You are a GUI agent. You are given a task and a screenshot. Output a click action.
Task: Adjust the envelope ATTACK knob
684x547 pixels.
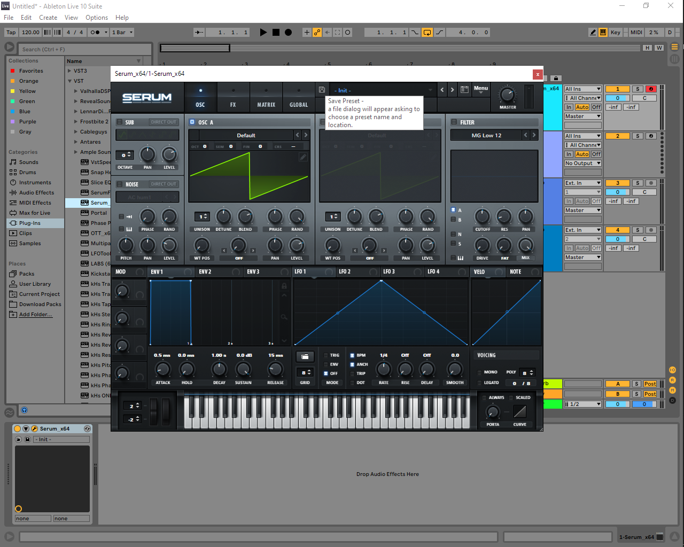pyautogui.click(x=162, y=369)
